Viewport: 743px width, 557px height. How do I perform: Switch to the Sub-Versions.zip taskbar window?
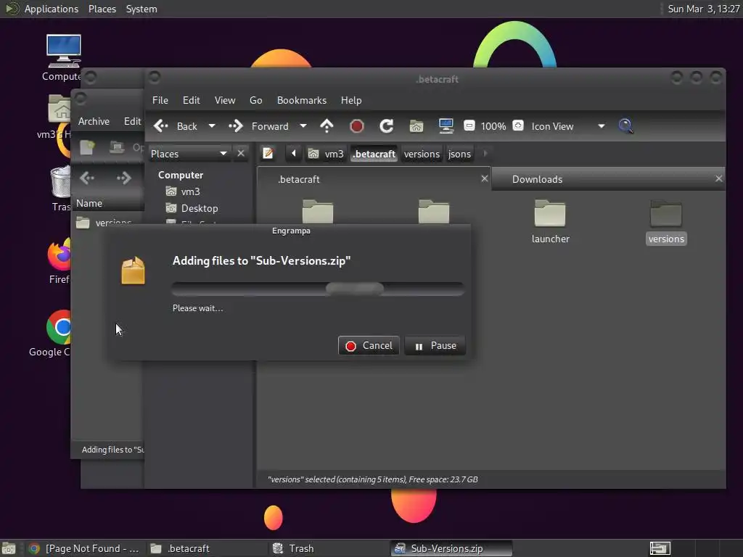click(x=451, y=548)
